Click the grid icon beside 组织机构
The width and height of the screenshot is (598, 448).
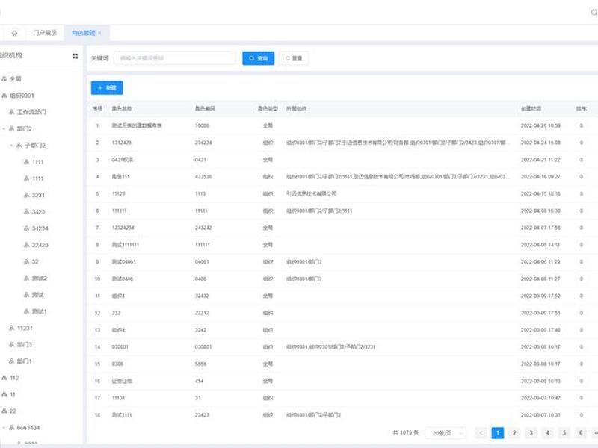pos(75,56)
